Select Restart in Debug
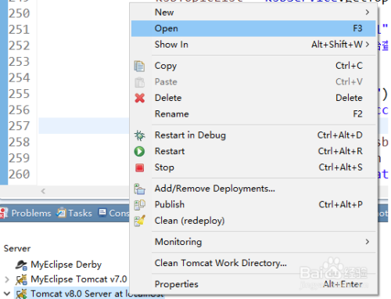This screenshot has width=391, height=299. (x=253, y=135)
